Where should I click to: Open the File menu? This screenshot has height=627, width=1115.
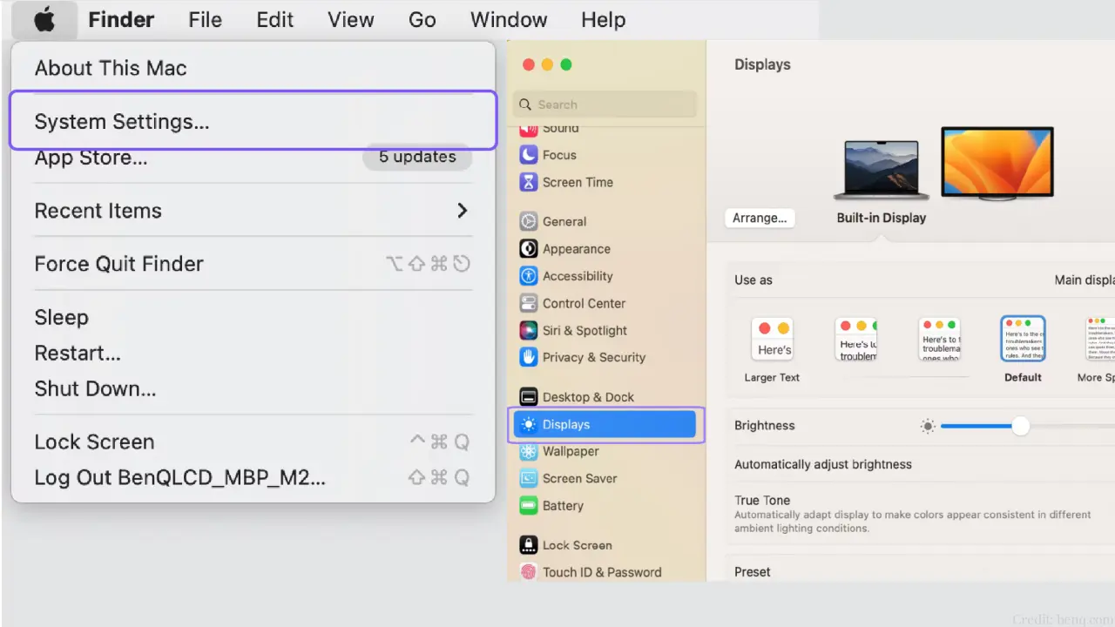[206, 19]
